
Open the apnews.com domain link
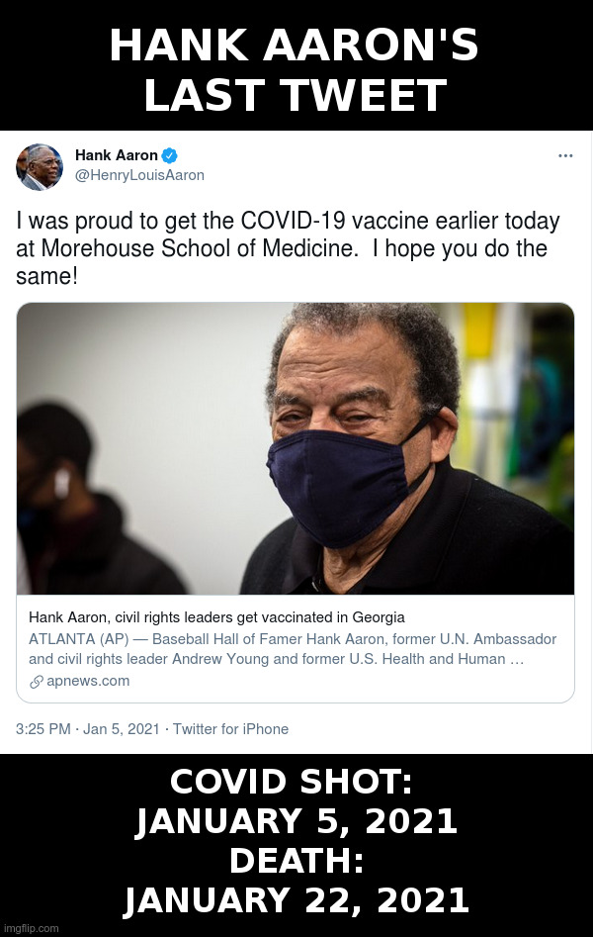click(88, 681)
